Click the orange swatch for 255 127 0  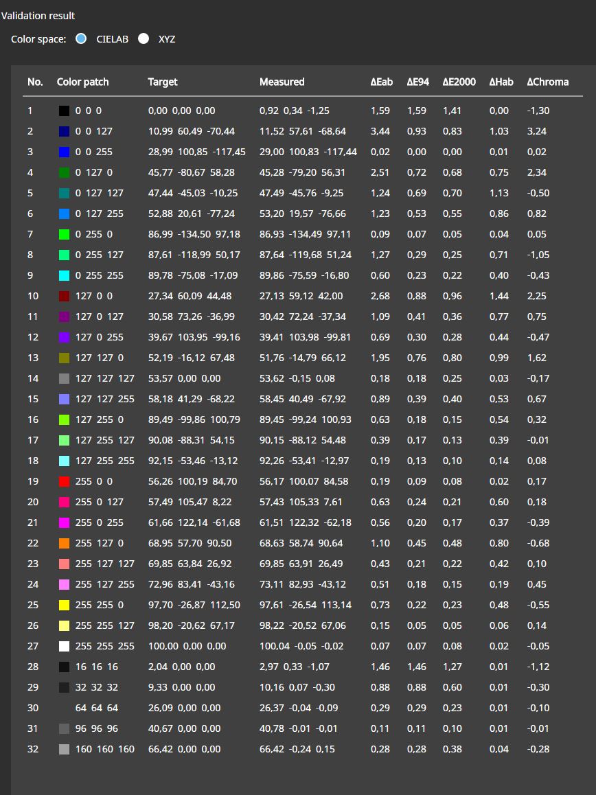[64, 543]
